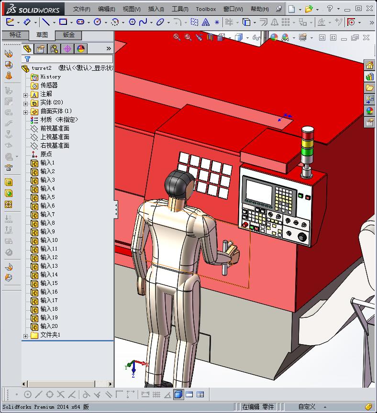Expand the 文件夹1 folder node
Image resolution: width=377 pixels, height=413 pixels.
26,336
